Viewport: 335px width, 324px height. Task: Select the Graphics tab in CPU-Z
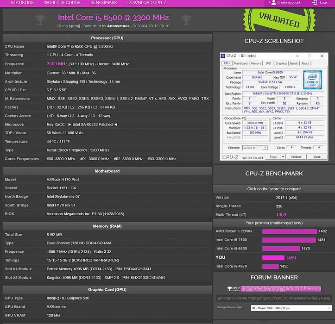click(281, 63)
